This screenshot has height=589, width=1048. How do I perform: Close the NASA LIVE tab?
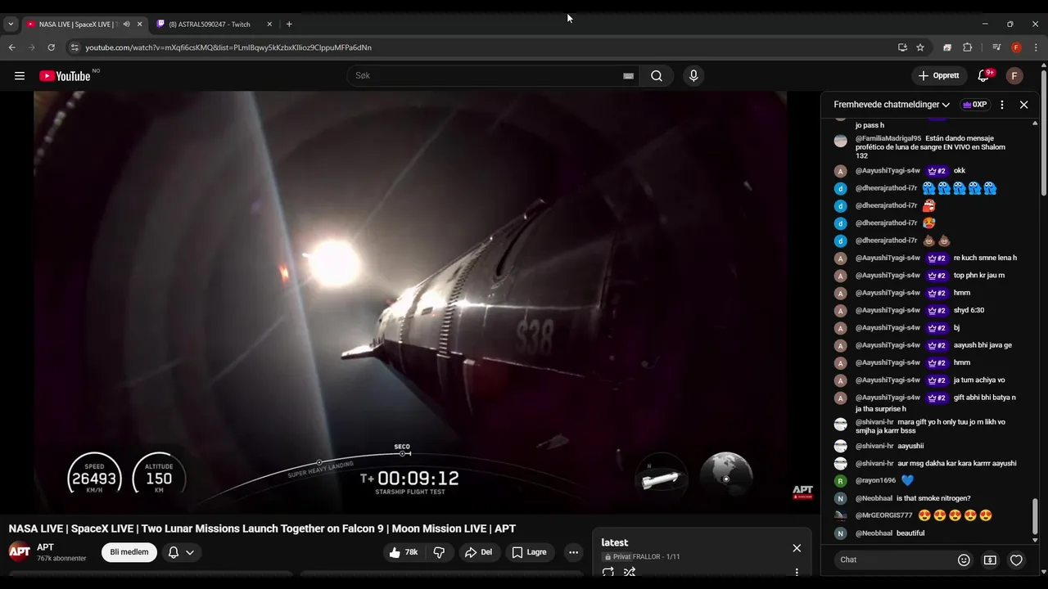click(139, 24)
